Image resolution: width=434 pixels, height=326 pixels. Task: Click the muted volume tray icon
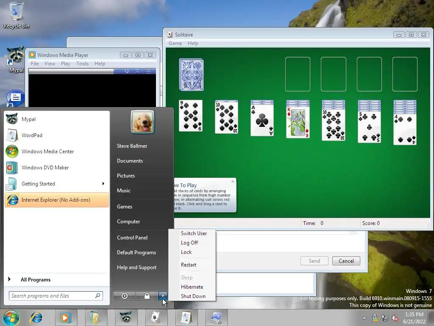pos(395,318)
